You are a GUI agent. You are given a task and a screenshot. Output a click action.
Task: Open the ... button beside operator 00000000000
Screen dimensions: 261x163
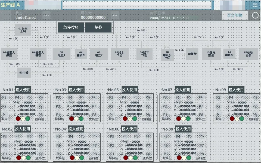pos(115,15)
